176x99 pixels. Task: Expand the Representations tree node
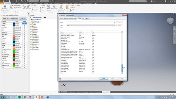click(31, 23)
